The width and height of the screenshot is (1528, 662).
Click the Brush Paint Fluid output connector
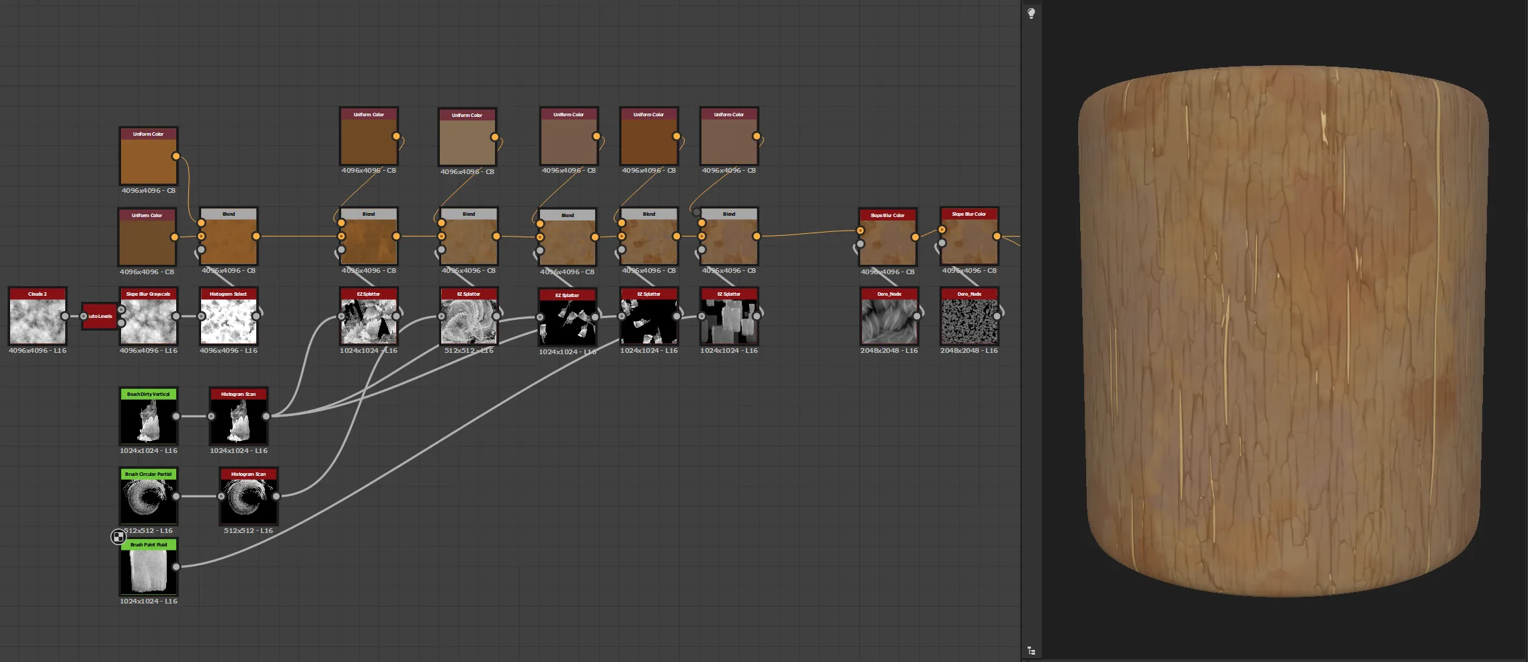(176, 567)
